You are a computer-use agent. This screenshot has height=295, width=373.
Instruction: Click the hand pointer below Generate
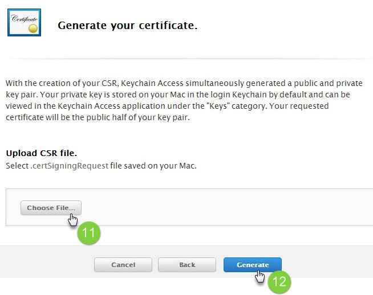coord(260,276)
